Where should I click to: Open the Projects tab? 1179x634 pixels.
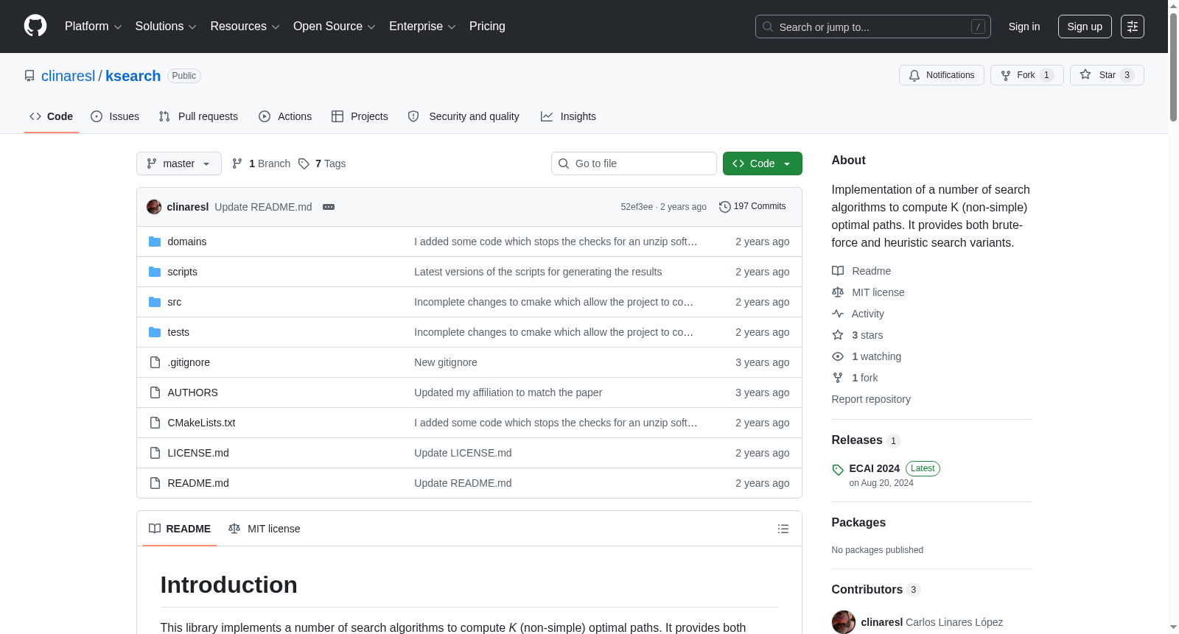(x=360, y=116)
